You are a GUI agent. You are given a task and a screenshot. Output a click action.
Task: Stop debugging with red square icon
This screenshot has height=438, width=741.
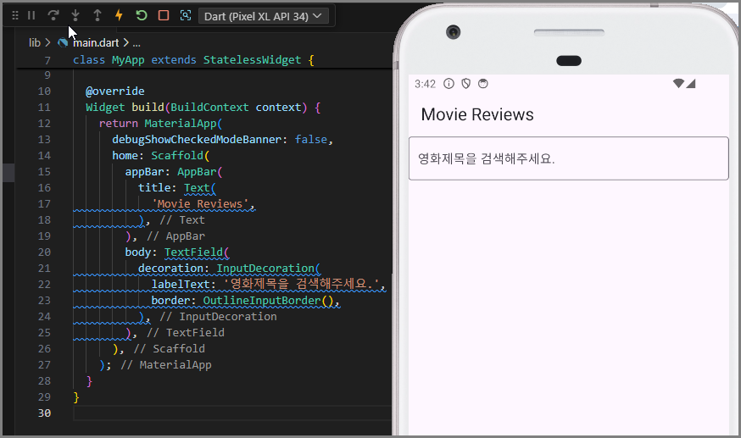click(164, 15)
